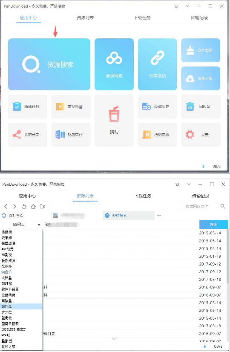Open 影视新番 film tile

tap(71, 107)
